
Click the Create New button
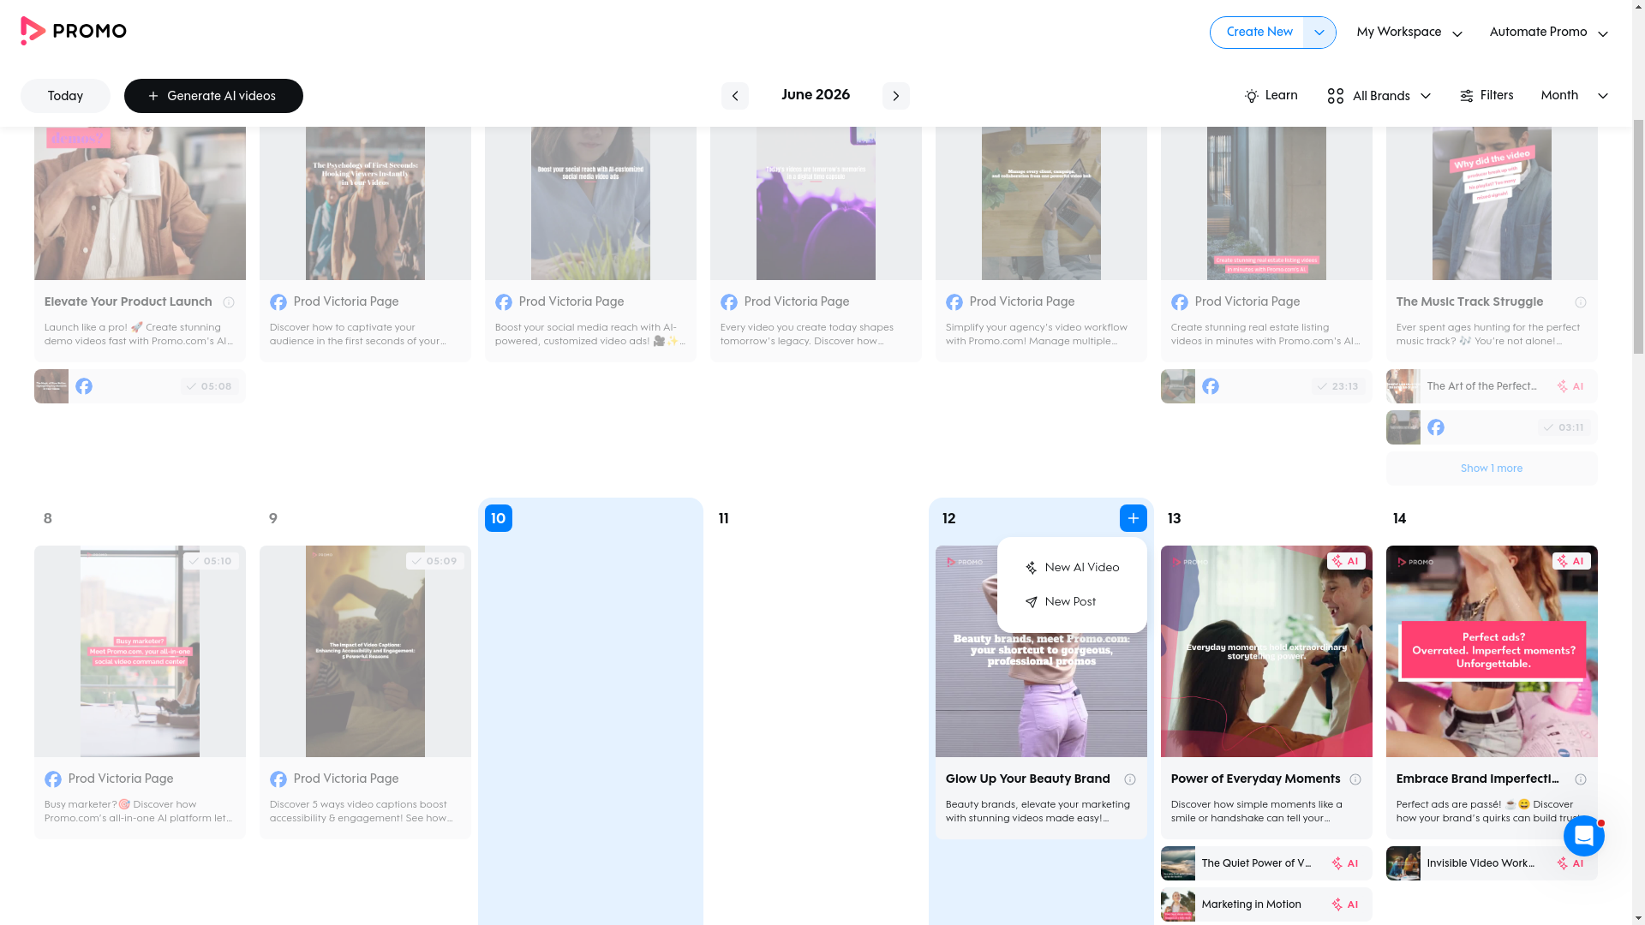[1259, 33]
